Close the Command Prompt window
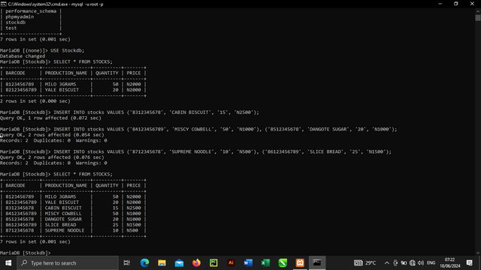The image size is (481, 270). click(472, 4)
